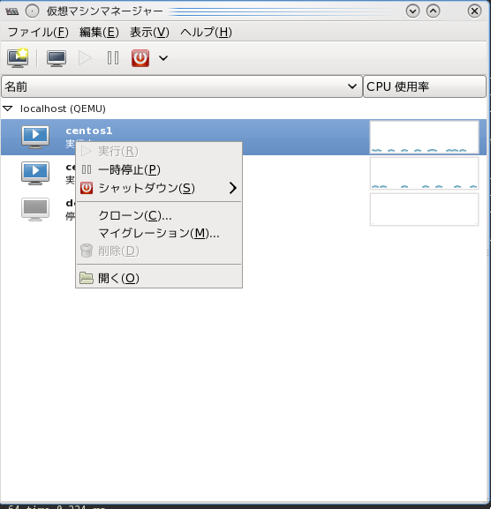491x509 pixels.
Task: Click the round pin button in title bar
Action: [x=32, y=11]
